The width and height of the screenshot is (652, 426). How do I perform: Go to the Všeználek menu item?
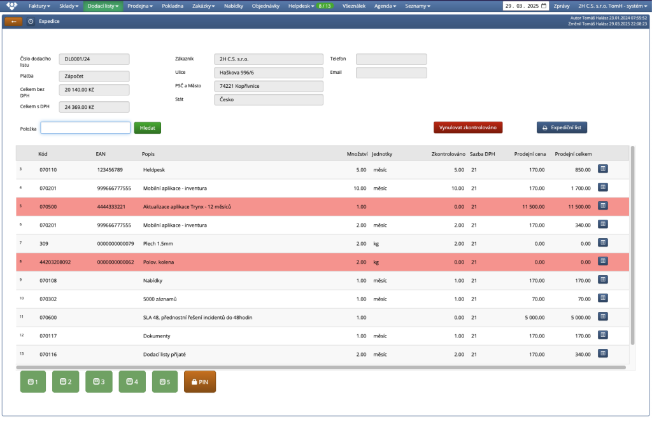pos(353,6)
